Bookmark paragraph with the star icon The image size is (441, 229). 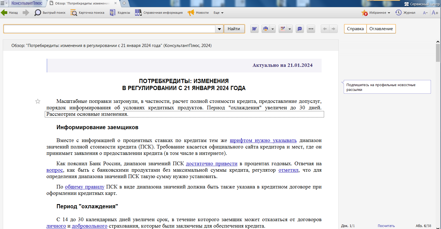38,101
